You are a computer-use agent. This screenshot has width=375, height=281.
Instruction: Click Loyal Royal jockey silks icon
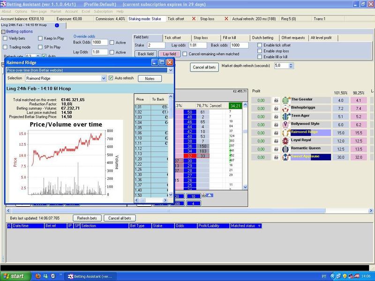(286, 141)
